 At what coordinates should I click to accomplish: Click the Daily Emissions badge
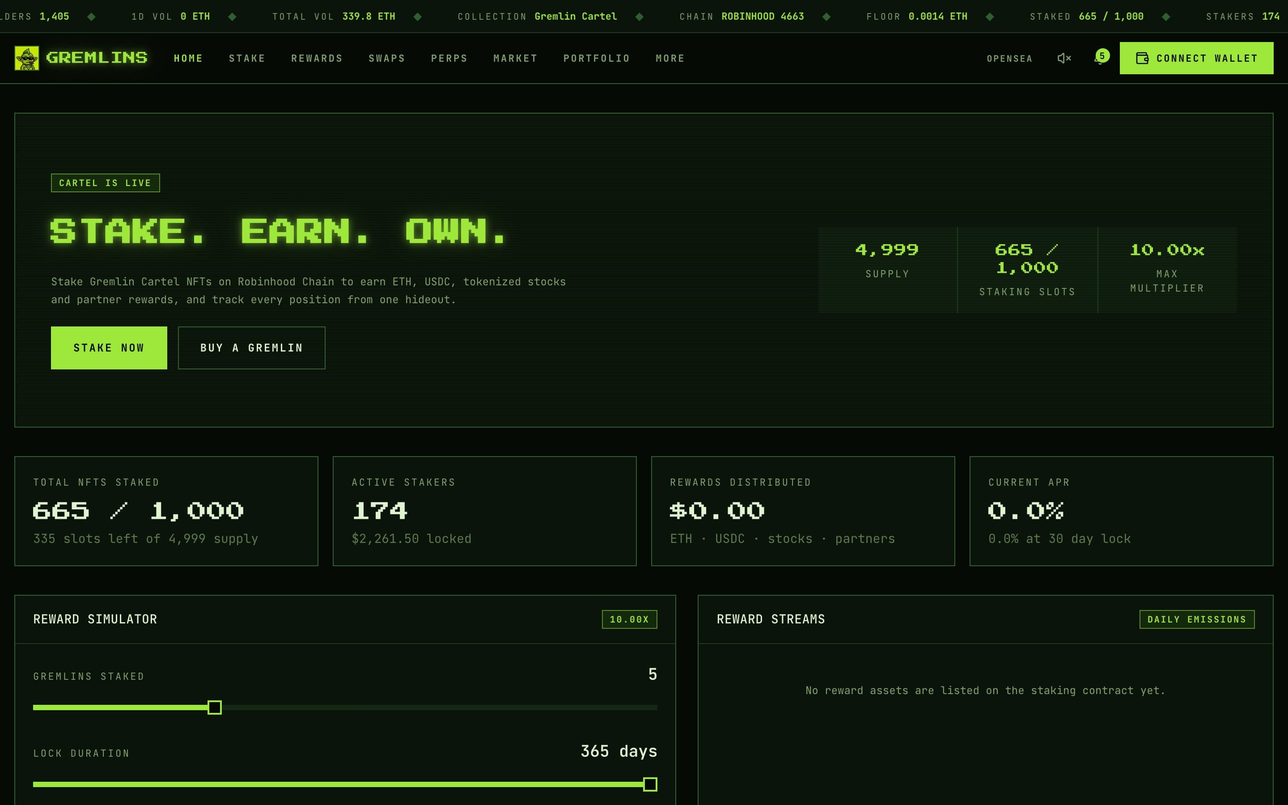pos(1197,619)
